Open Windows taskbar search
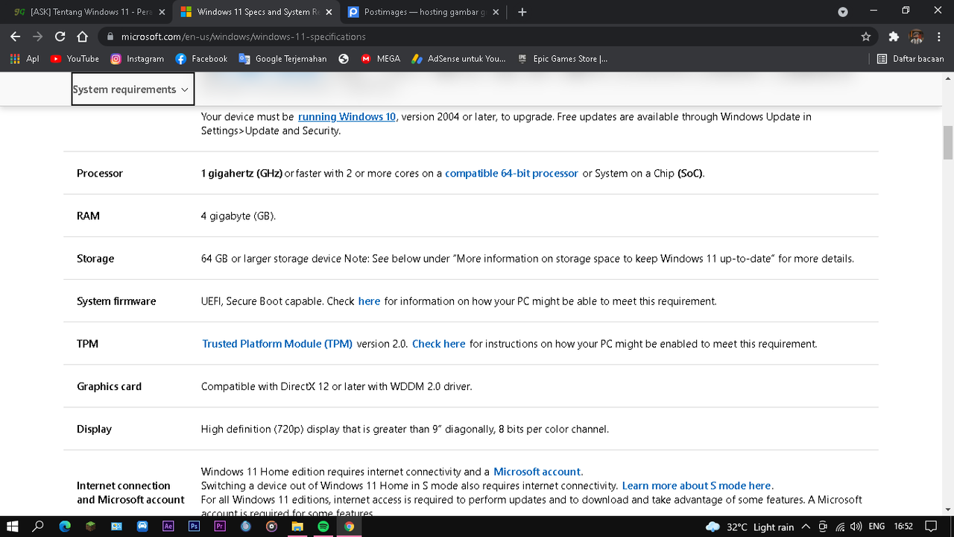The image size is (954, 537). (39, 527)
